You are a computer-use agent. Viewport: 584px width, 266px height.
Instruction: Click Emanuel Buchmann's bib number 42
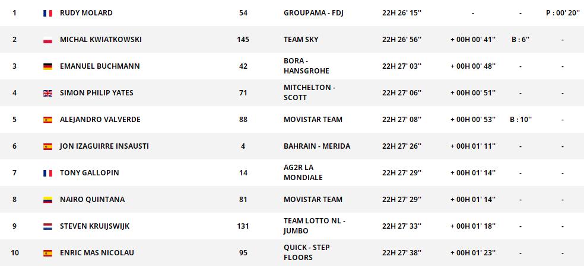243,66
